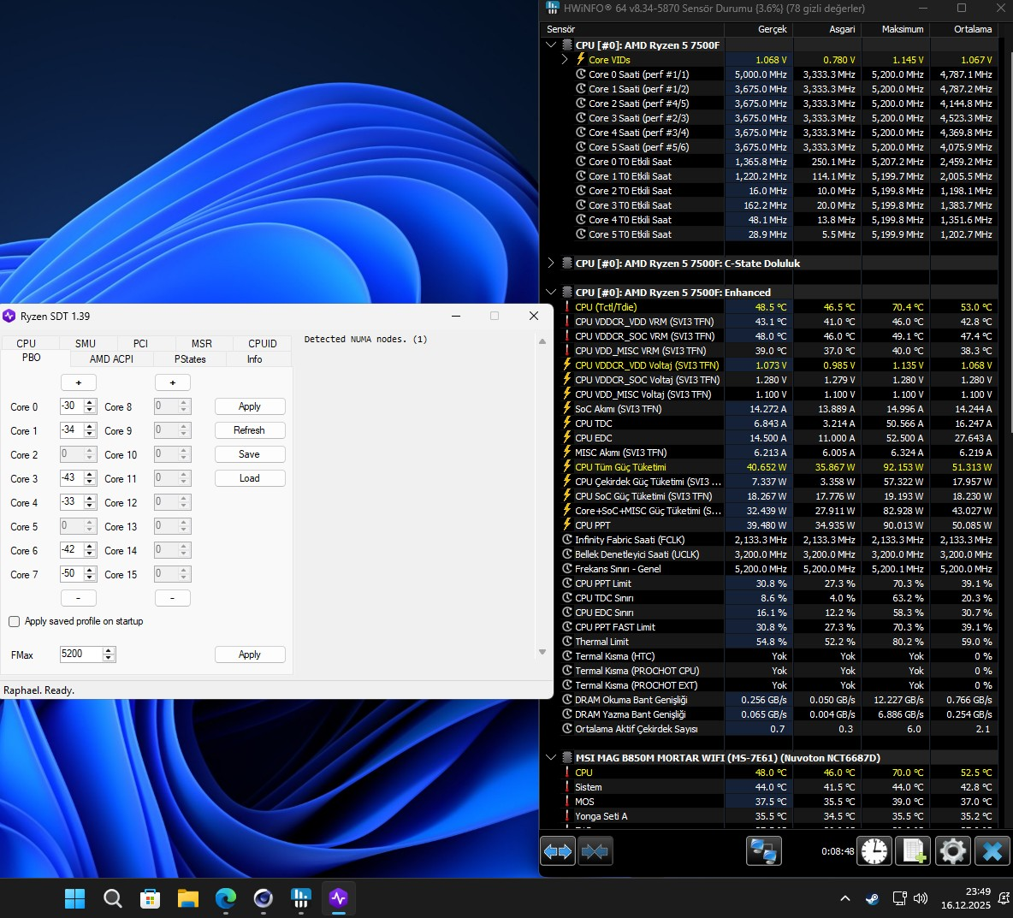Click Ortalama column header
Image resolution: width=1013 pixels, height=918 pixels.
click(964, 29)
